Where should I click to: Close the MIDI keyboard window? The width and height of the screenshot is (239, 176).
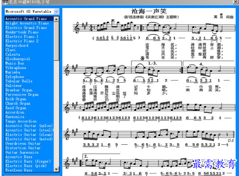(236, 2)
